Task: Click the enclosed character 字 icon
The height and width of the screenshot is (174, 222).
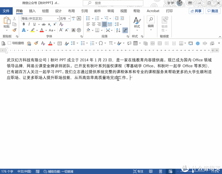Action: point(79,30)
